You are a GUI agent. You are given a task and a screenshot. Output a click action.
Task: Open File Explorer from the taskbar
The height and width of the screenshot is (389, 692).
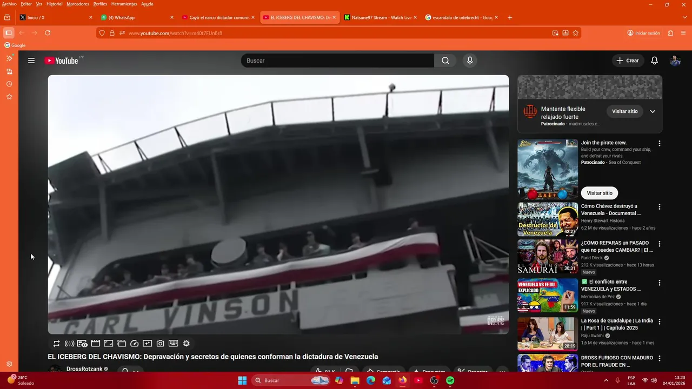point(355,380)
